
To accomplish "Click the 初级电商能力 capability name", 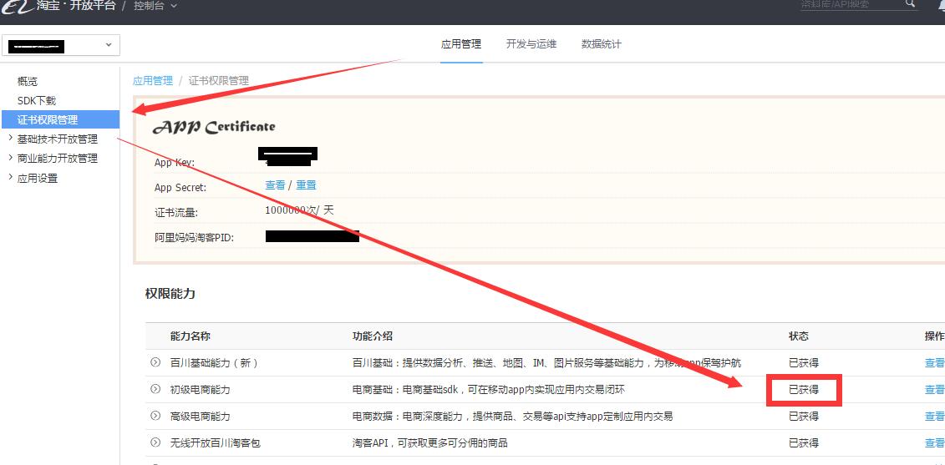I will point(200,390).
